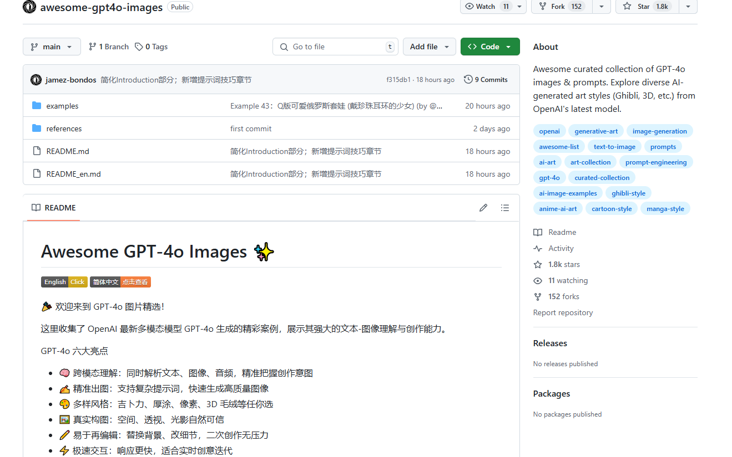
Task: Open the green Code dropdown button
Action: tap(490, 47)
